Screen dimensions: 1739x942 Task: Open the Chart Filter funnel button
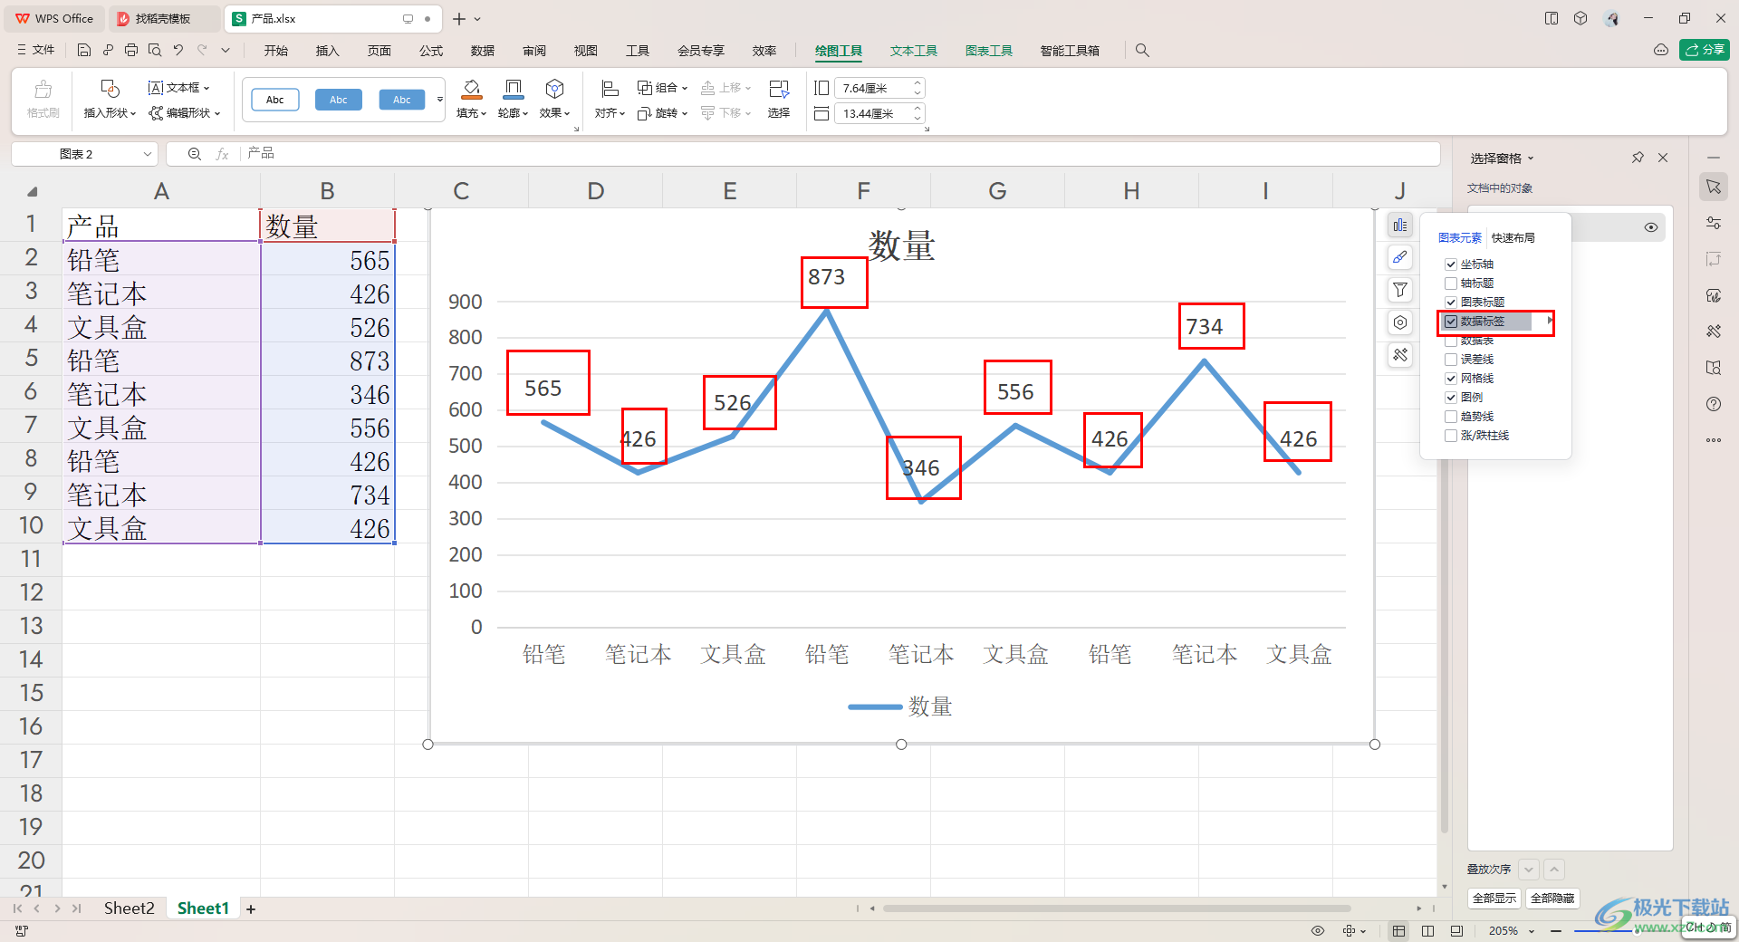pyautogui.click(x=1400, y=290)
